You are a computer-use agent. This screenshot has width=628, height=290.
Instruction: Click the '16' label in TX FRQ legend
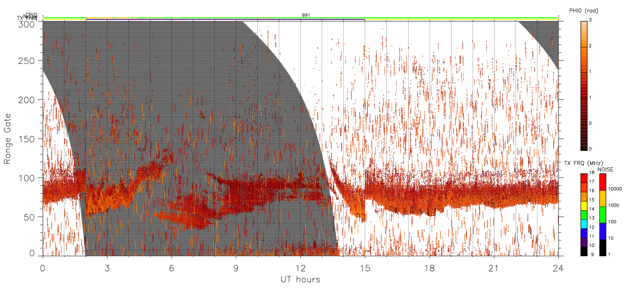(x=592, y=191)
